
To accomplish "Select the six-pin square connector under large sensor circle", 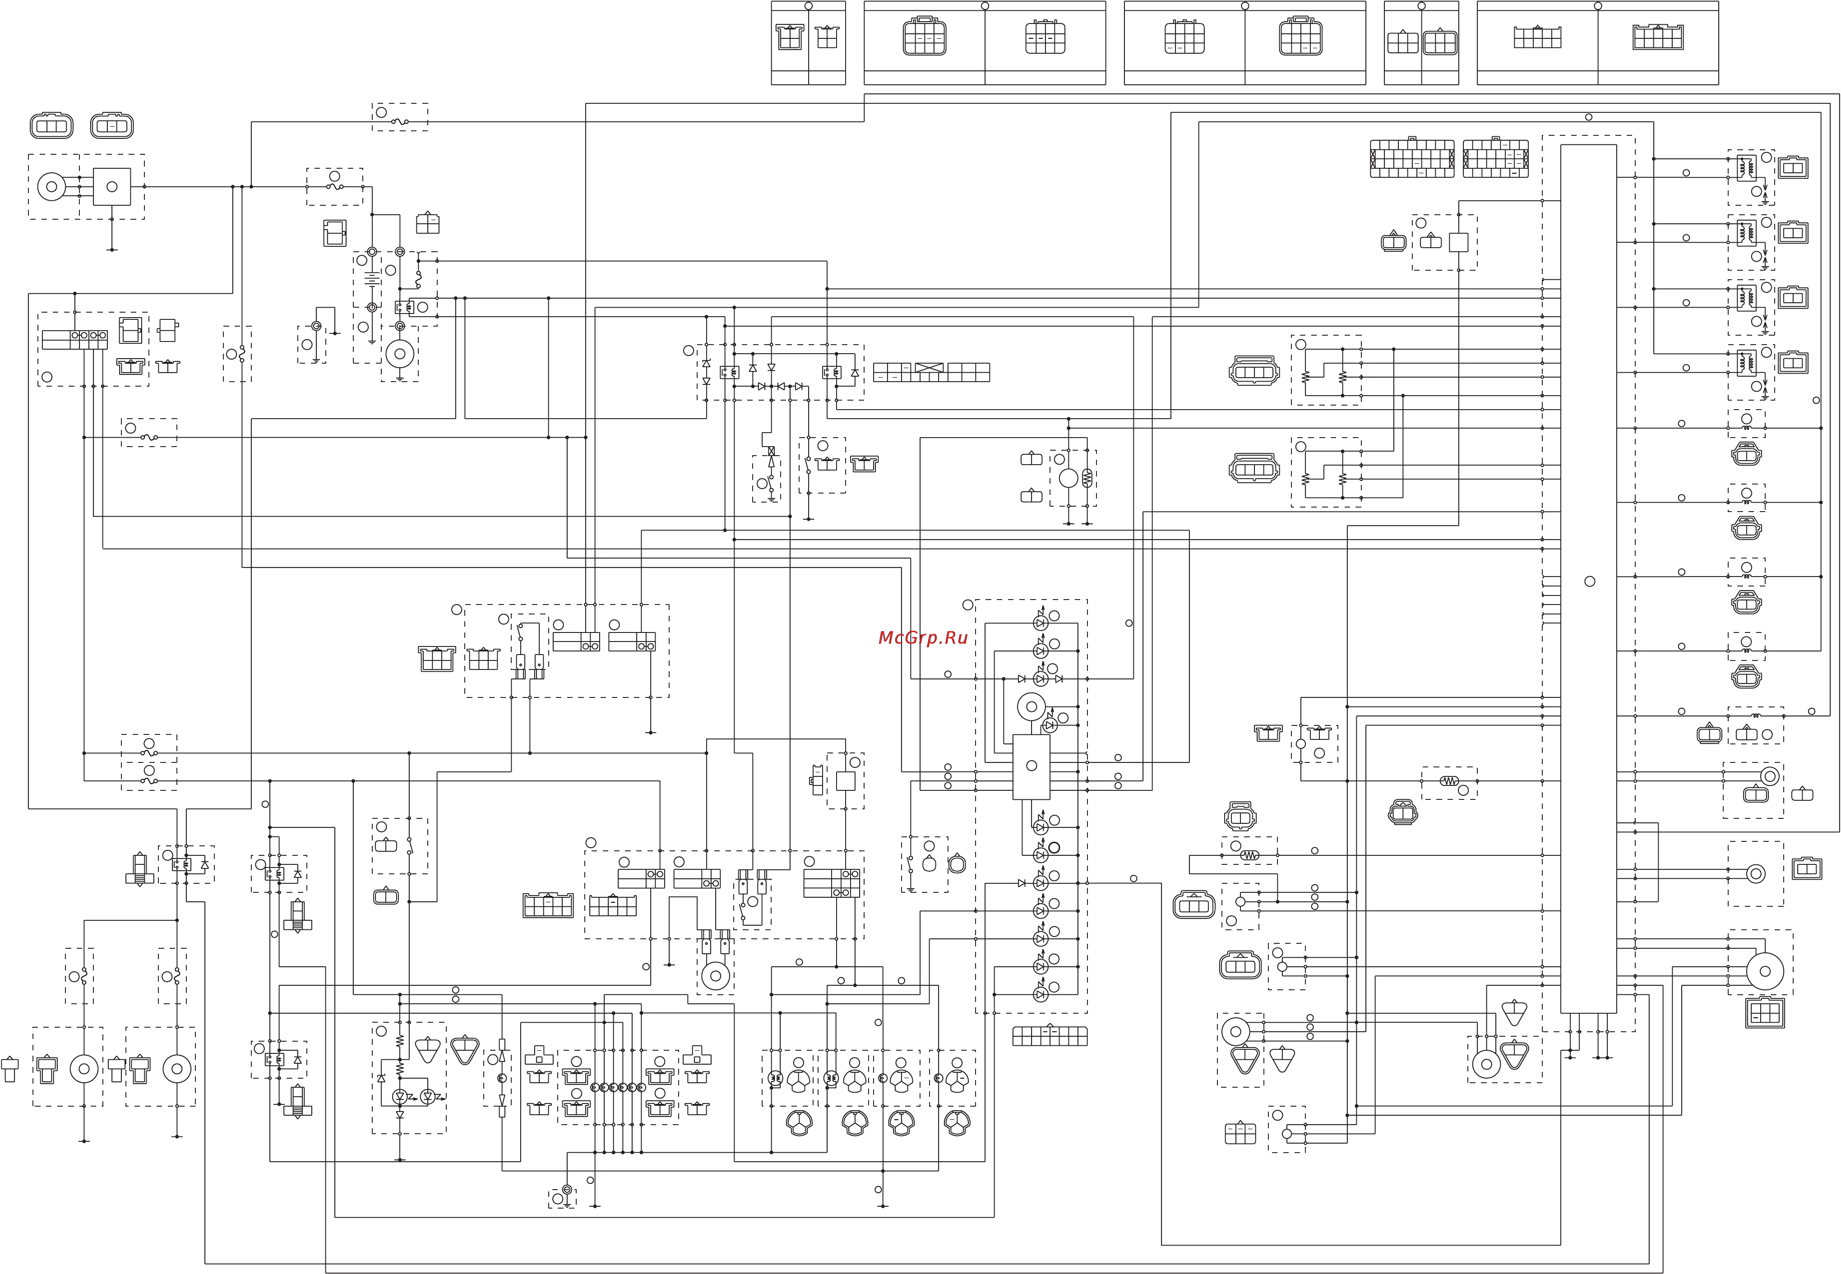I will pos(1765,1013).
